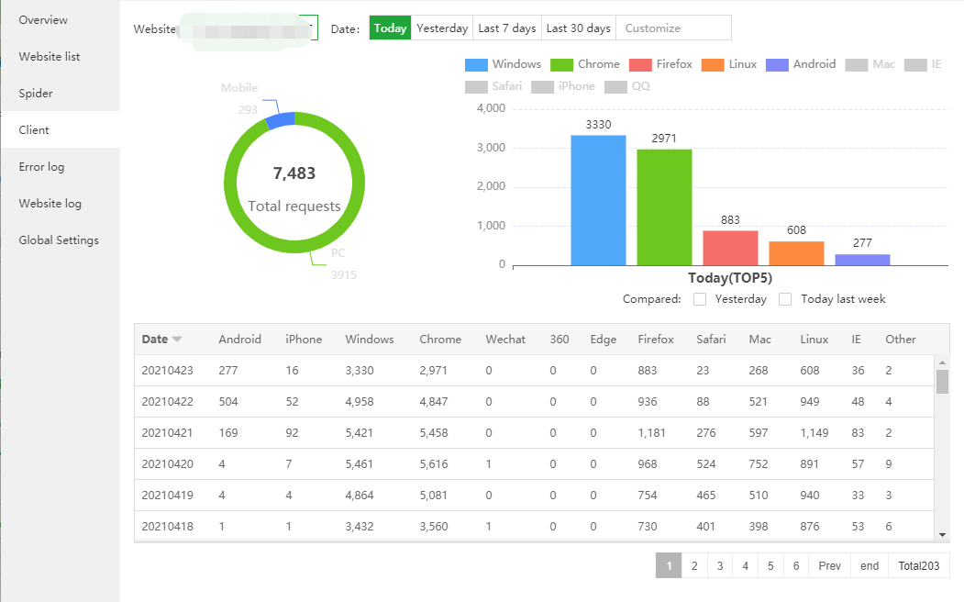The height and width of the screenshot is (602, 964).
Task: Enable the Safari legend icon
Action: point(476,87)
